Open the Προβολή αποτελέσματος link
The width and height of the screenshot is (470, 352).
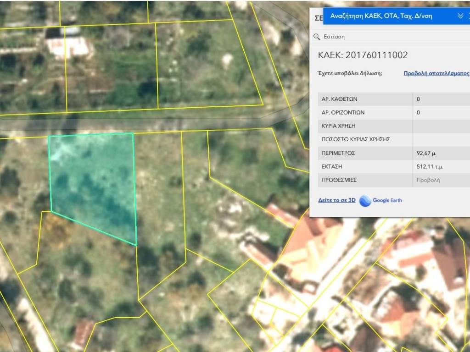[436, 73]
